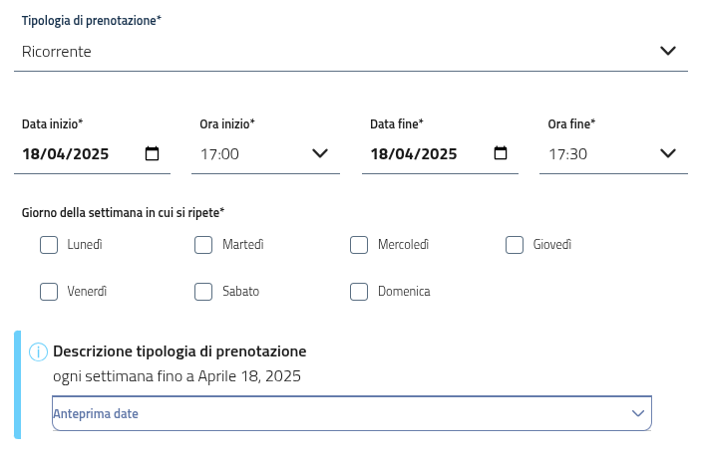Image resolution: width=703 pixels, height=461 pixels.
Task: Open the Data fine calendar picker icon
Action: 501,153
